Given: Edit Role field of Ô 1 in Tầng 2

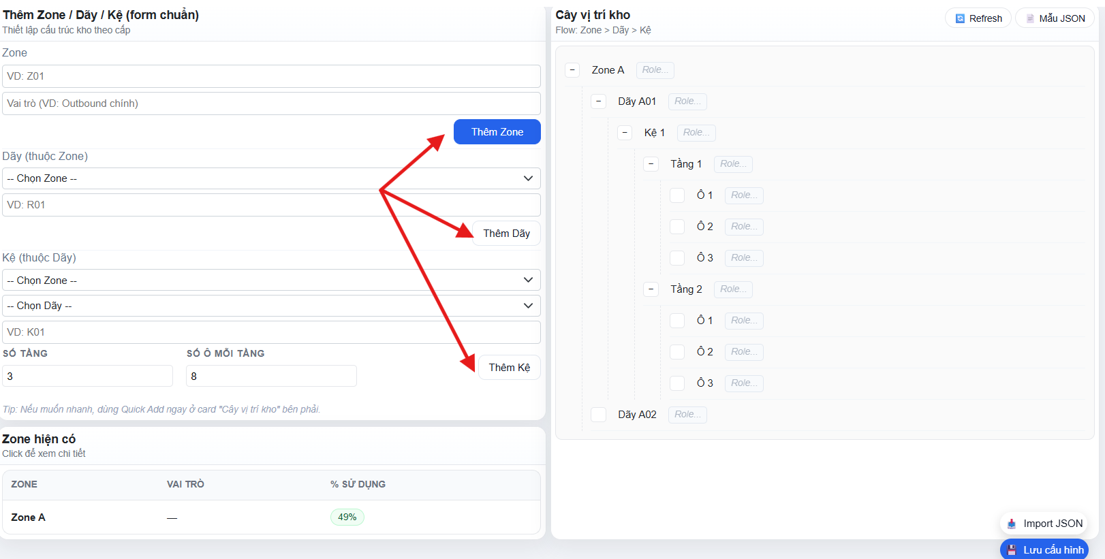Looking at the screenshot, I should click(744, 321).
